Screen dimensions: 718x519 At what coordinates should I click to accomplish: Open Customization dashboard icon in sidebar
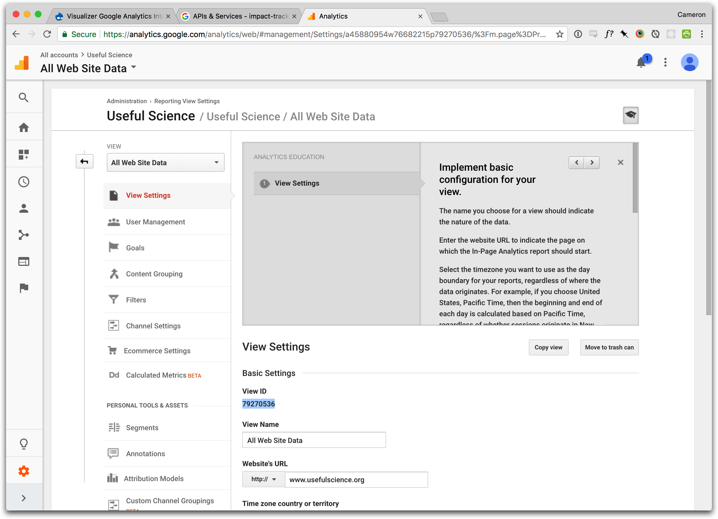point(24,155)
